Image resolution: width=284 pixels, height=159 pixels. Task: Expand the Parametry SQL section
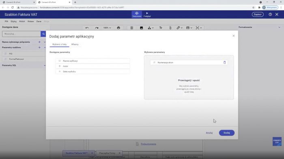click(x=45, y=65)
